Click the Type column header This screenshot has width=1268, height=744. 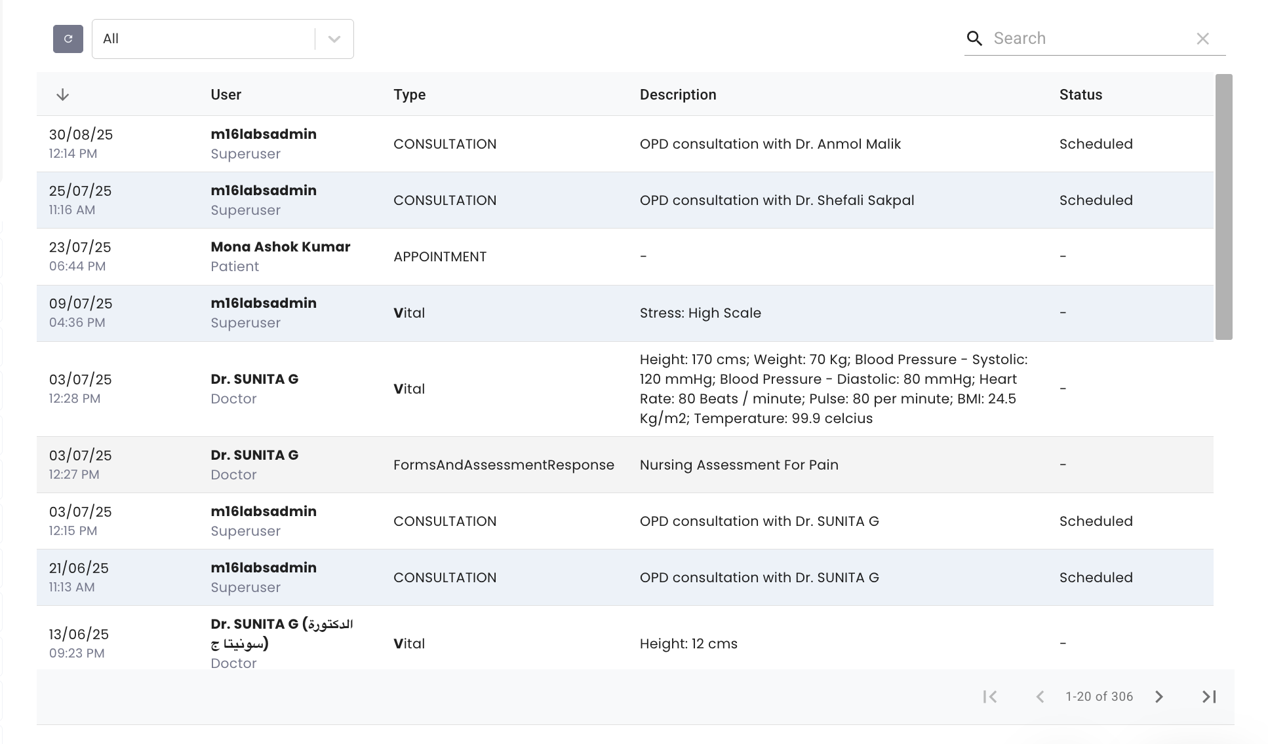(x=409, y=95)
